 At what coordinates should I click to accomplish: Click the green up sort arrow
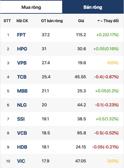102,21
